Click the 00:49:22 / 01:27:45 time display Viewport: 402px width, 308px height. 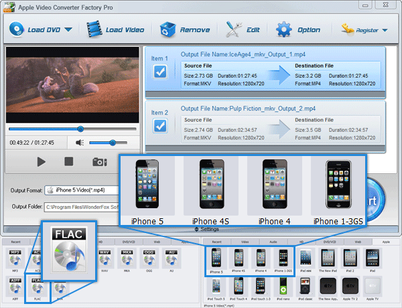coord(31,143)
